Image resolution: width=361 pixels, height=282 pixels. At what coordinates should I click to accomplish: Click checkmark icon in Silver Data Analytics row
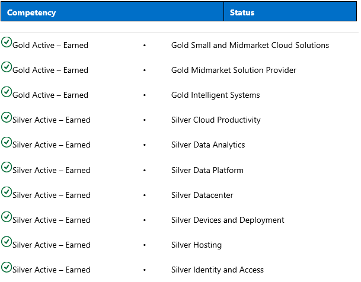pos(7,142)
